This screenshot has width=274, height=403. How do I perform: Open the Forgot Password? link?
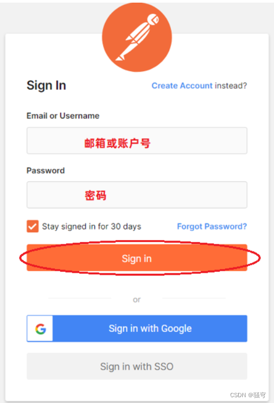pyautogui.click(x=212, y=226)
